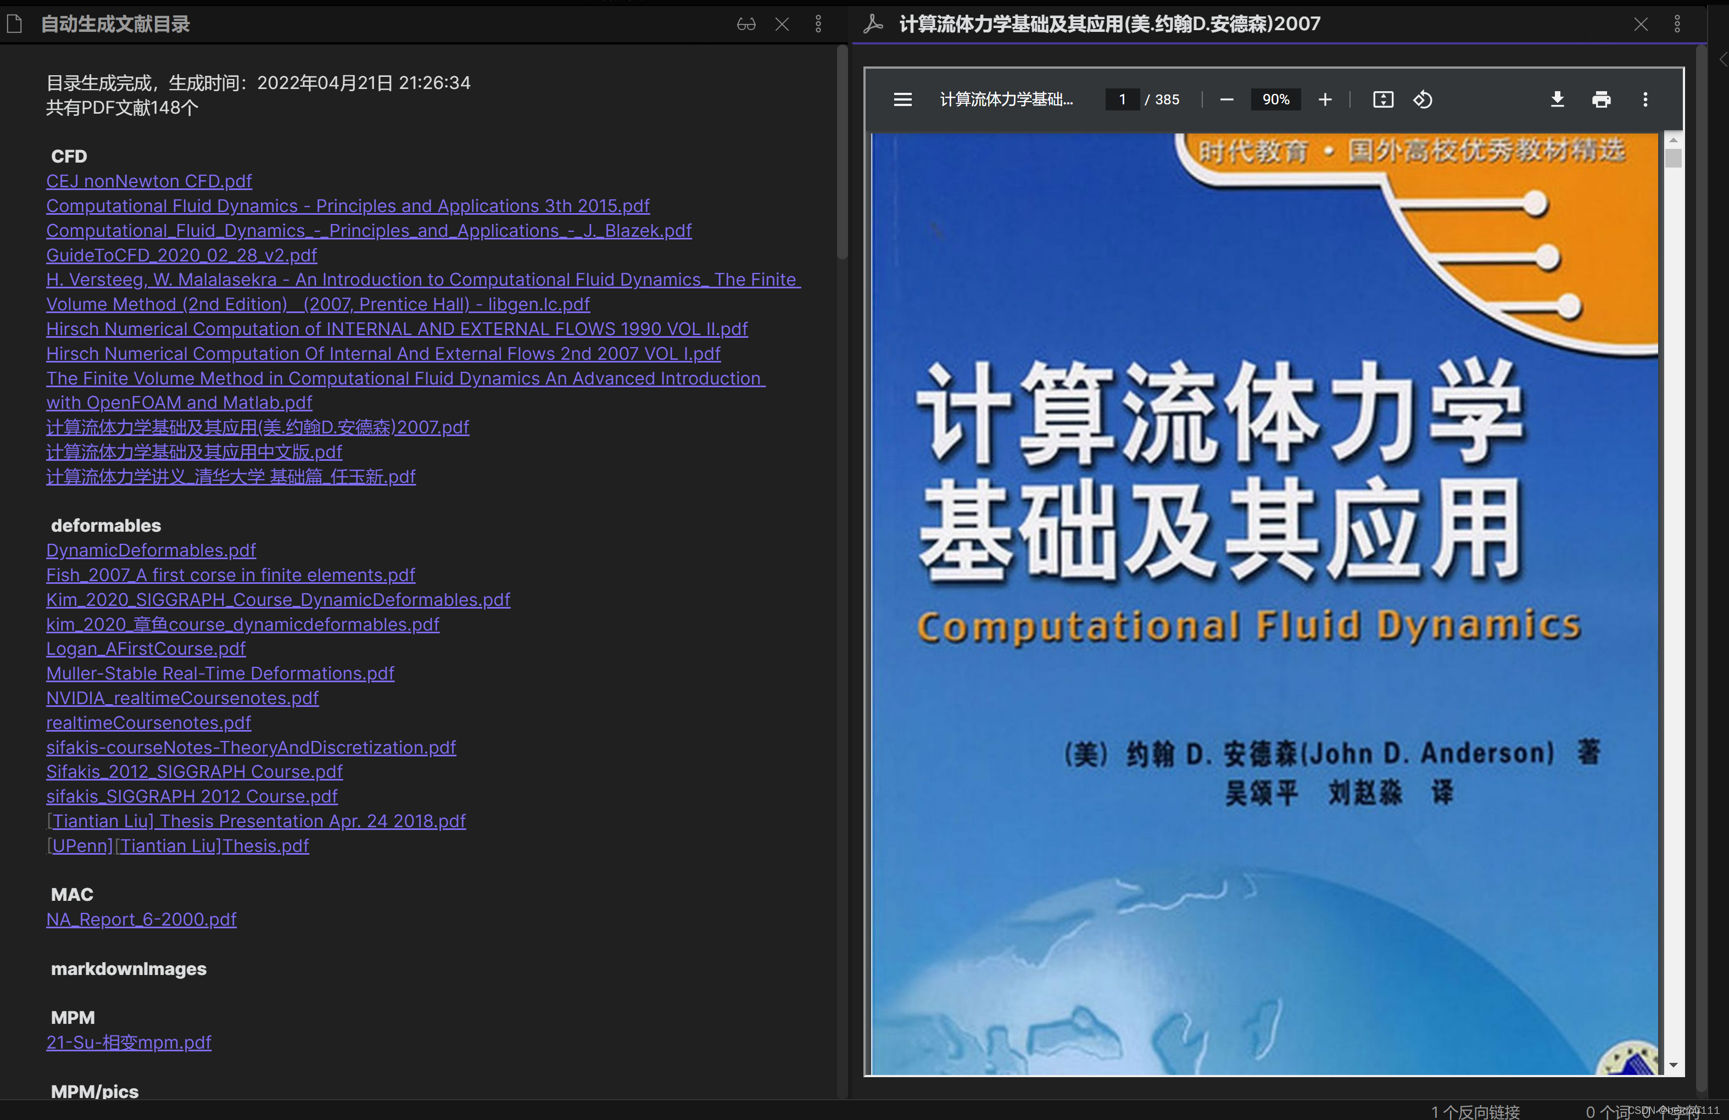The width and height of the screenshot is (1729, 1120).
Task: Zoom in the PDF with plus button
Action: pos(1324,99)
